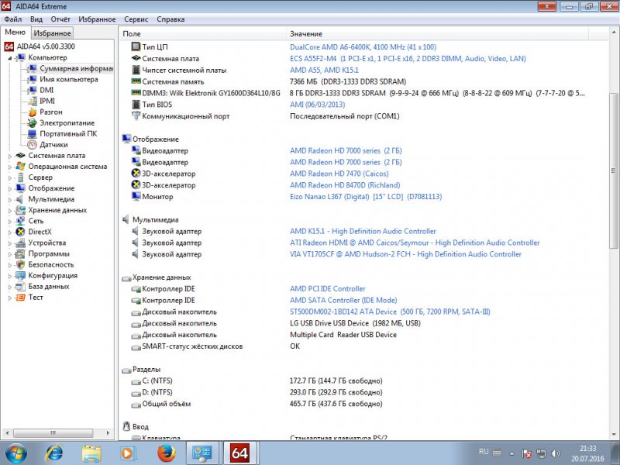
Task: Click the Сеть network icon in tree
Action: (x=21, y=221)
